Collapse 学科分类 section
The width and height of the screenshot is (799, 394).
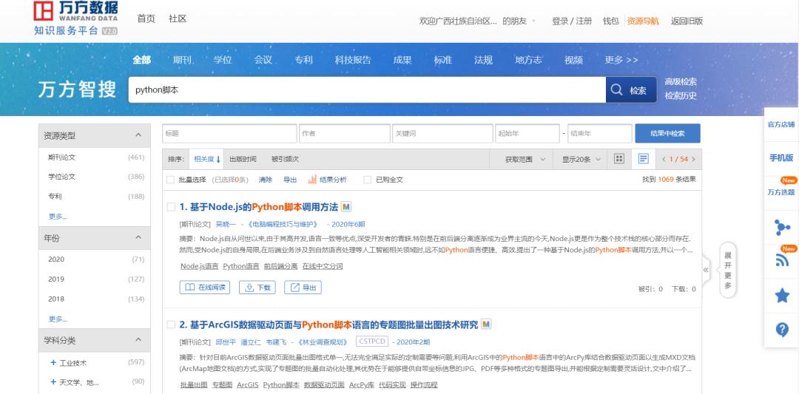[138, 340]
